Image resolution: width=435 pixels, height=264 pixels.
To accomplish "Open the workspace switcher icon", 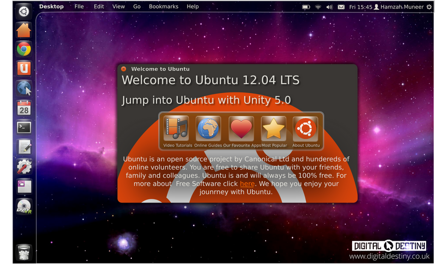I will tap(24, 186).
